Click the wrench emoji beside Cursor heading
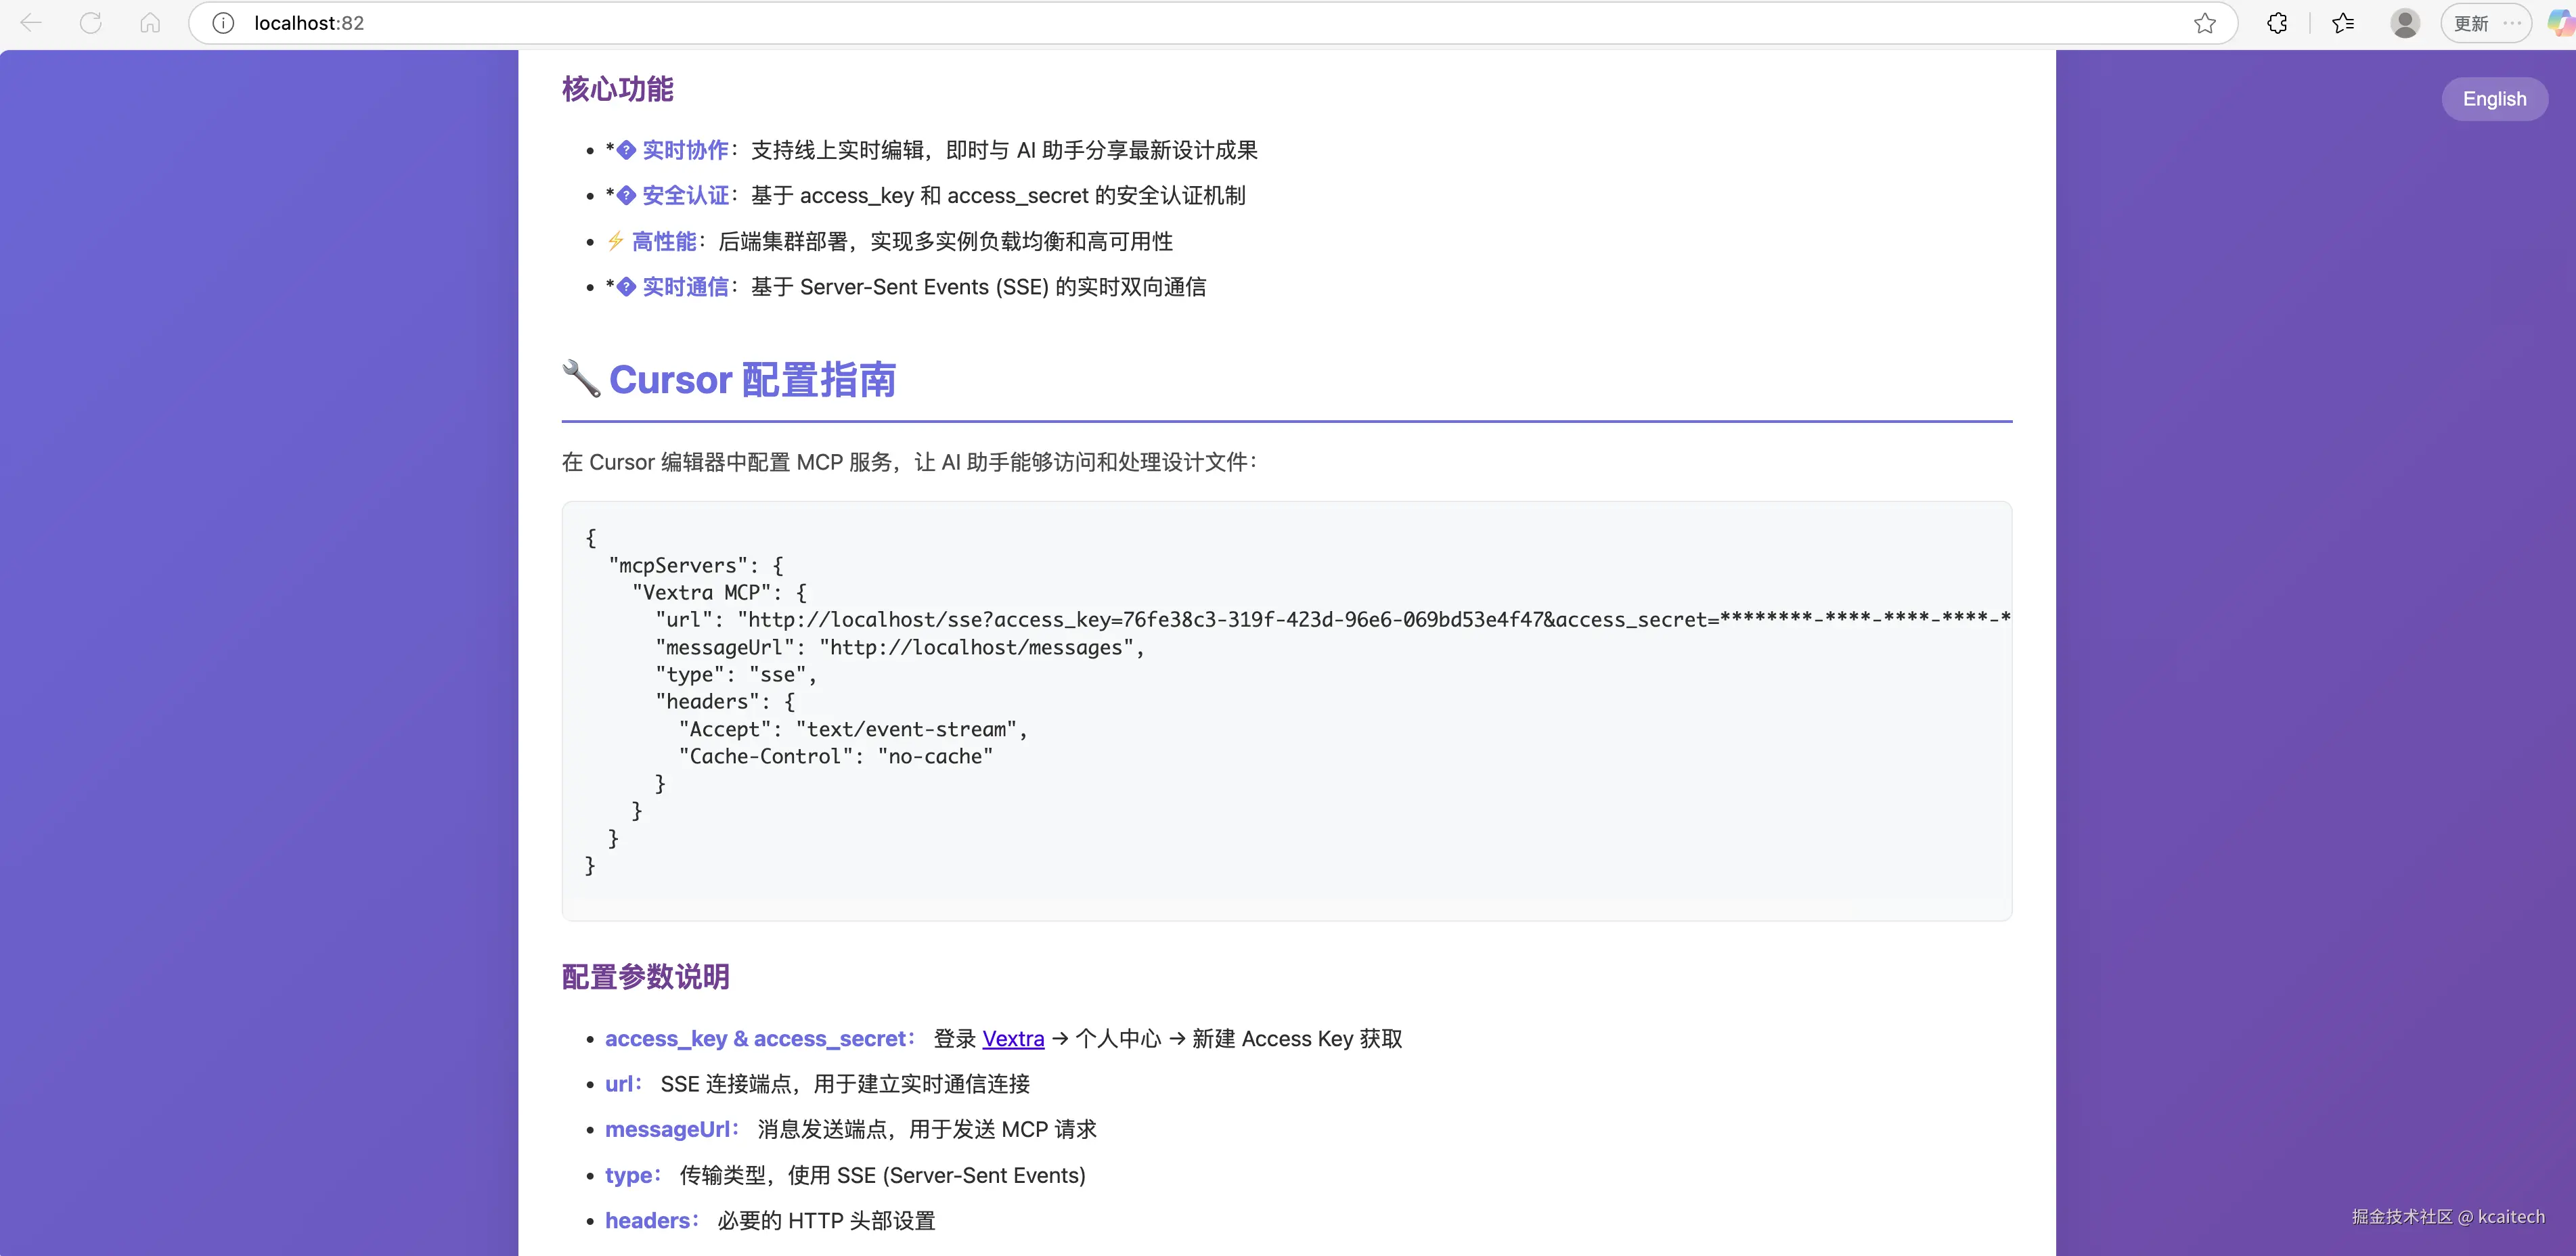 pyautogui.click(x=581, y=380)
